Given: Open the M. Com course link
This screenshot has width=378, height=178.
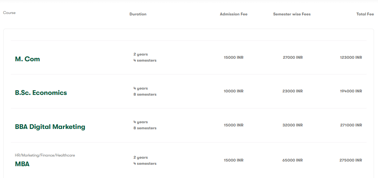Looking at the screenshot, I should pyautogui.click(x=27, y=59).
